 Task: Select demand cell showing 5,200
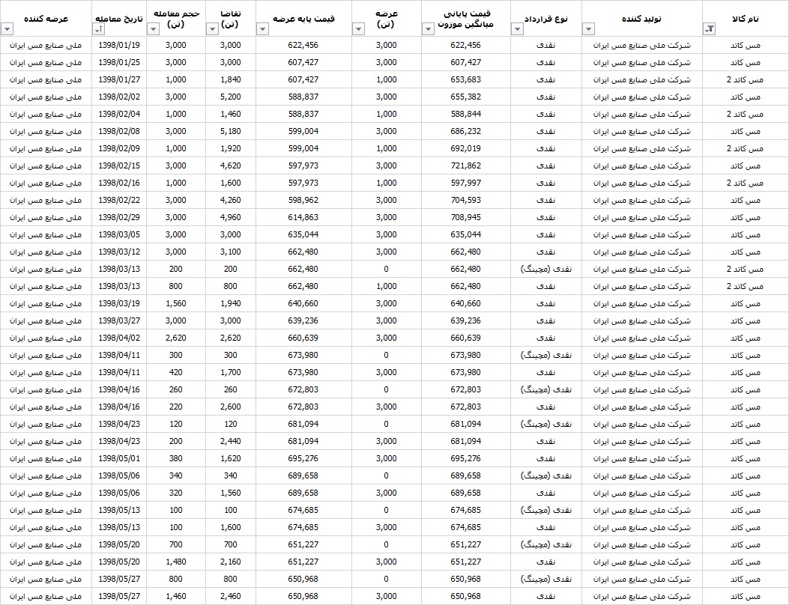tap(231, 97)
